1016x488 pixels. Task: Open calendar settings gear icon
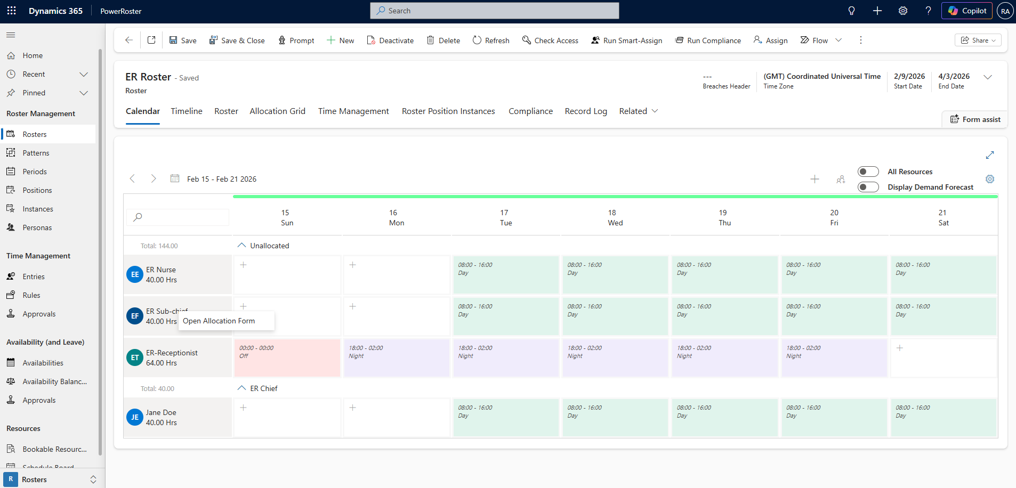(990, 179)
